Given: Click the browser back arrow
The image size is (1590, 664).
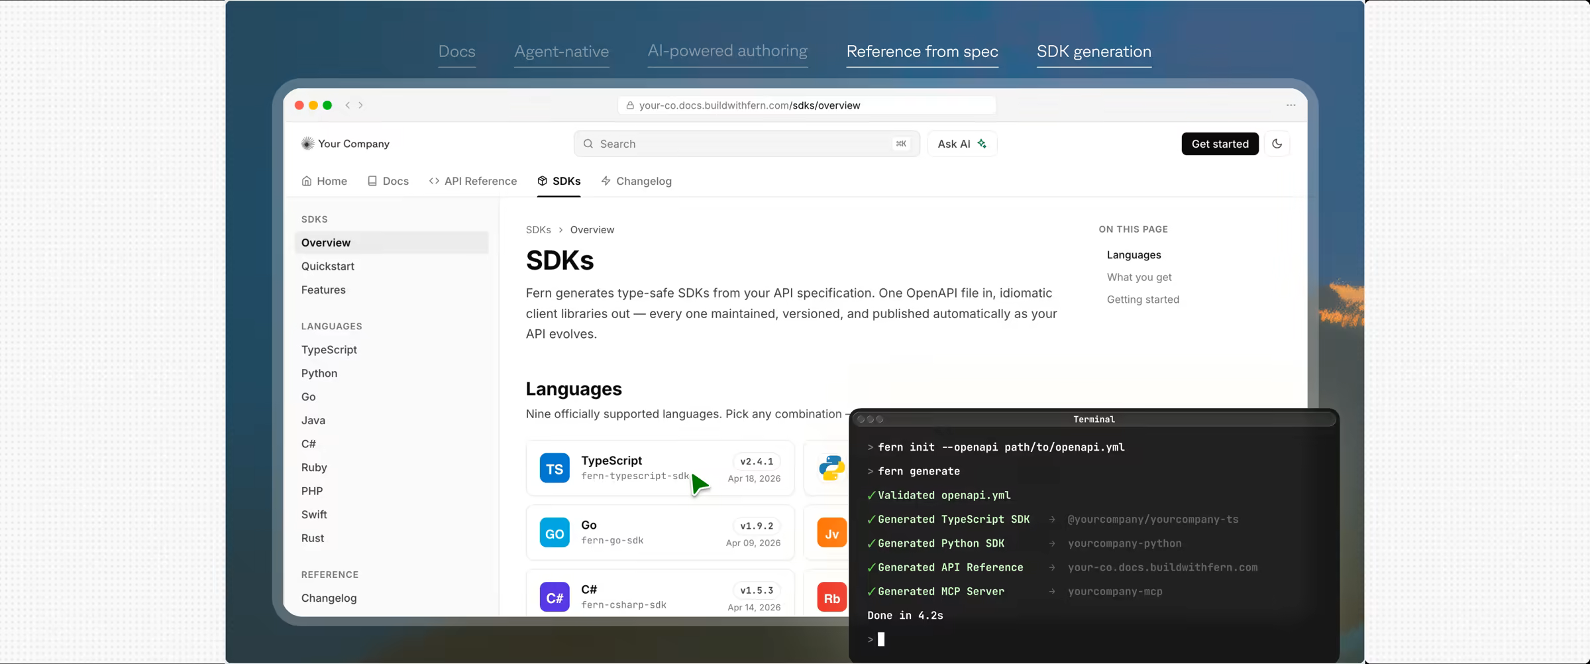Looking at the screenshot, I should tap(347, 105).
